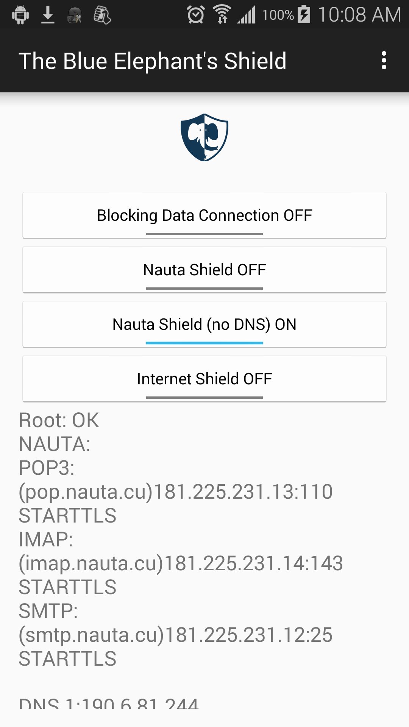Tap the alarm clock status icon
The height and width of the screenshot is (727, 409).
[195, 15]
